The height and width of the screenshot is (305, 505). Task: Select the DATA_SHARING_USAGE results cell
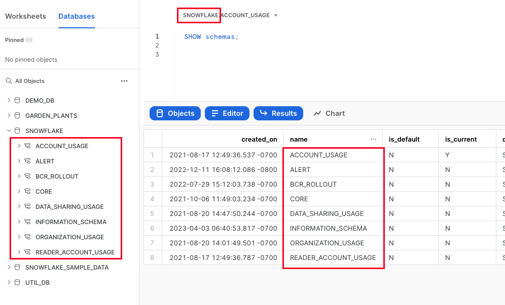click(333, 213)
